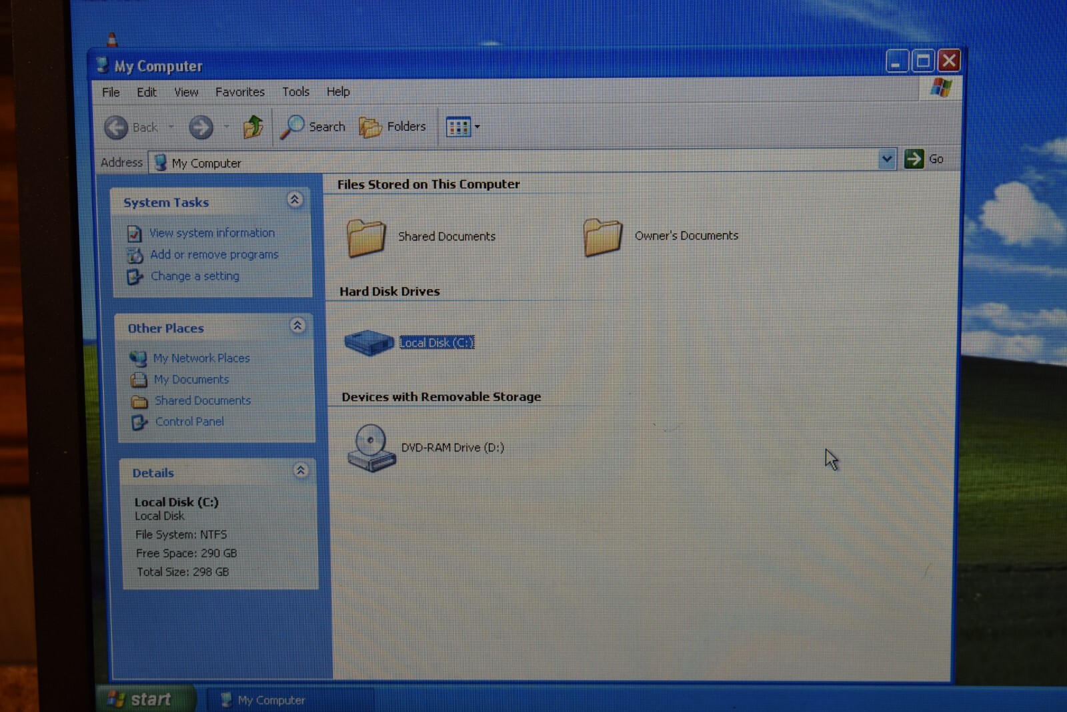Expand the Address bar dropdown

886,159
